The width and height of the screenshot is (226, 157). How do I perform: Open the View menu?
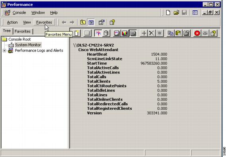pyautogui.click(x=27, y=22)
